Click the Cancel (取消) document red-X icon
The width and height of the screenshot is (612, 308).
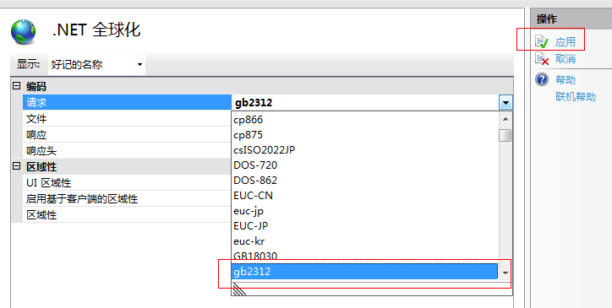click(542, 59)
